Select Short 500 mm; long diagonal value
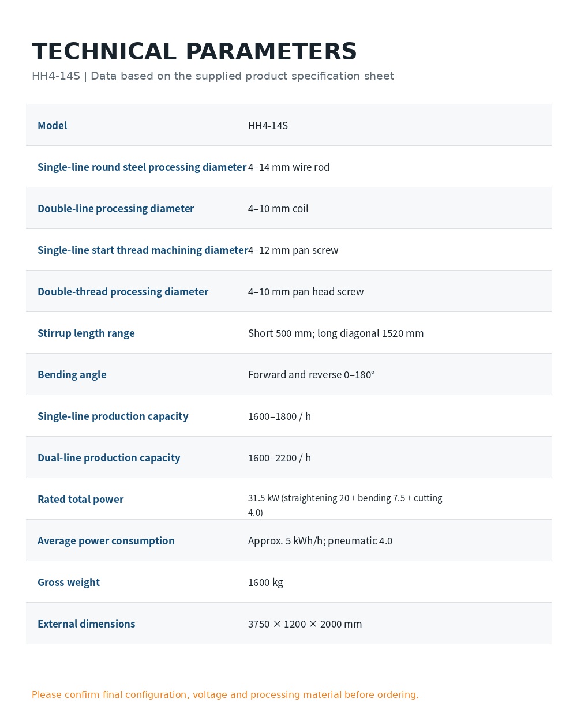Screen dimensions: 577x721 [x=336, y=333]
